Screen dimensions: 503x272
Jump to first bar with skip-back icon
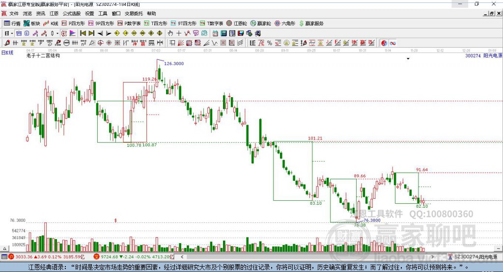(83, 33)
